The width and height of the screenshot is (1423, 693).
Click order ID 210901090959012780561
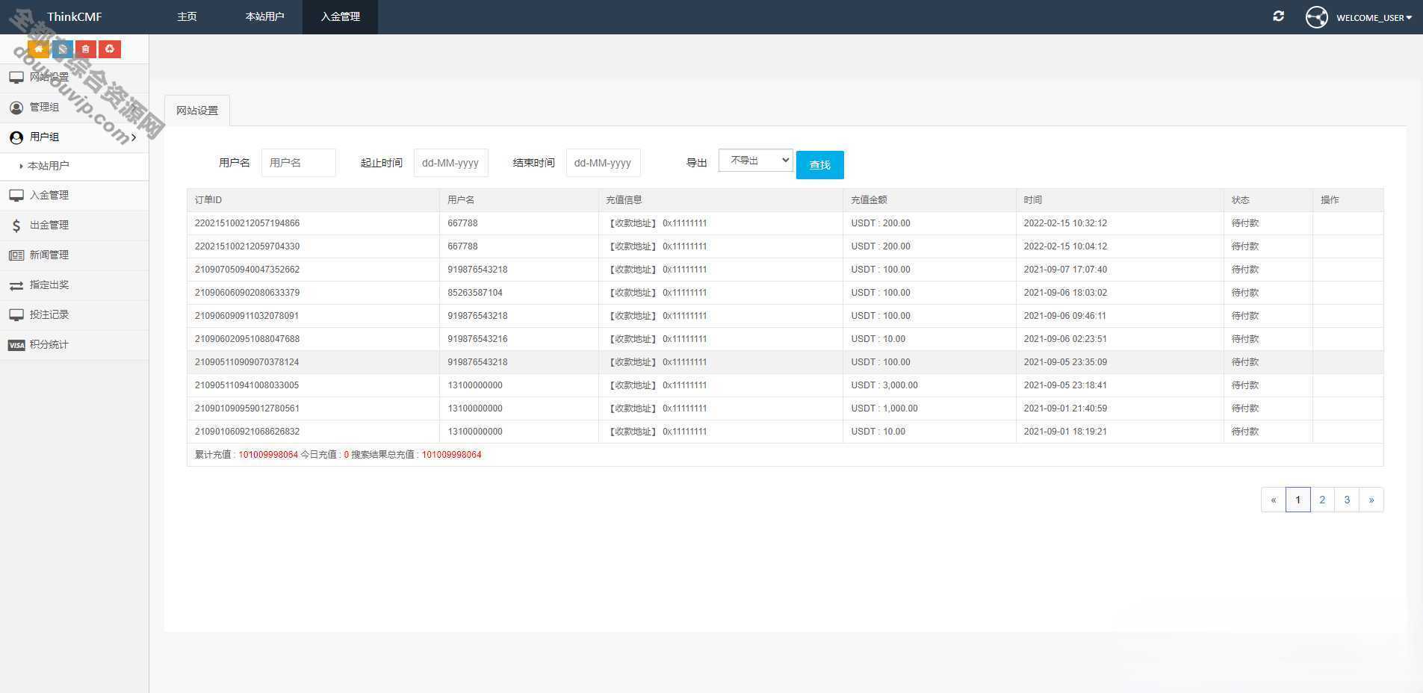point(247,408)
